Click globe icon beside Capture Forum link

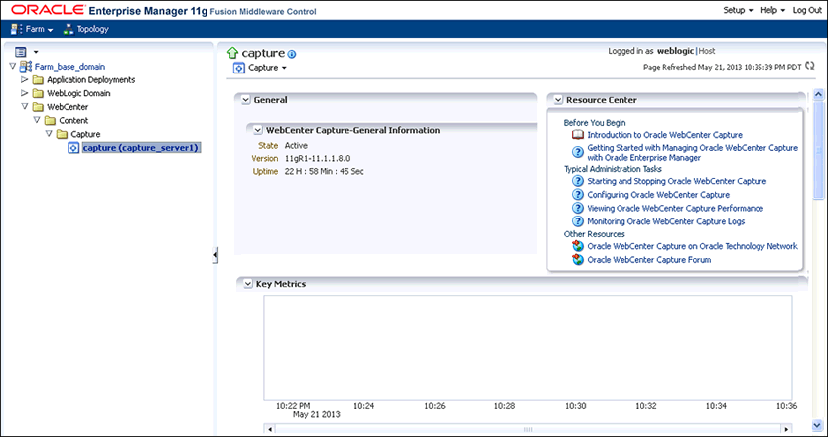[x=578, y=260]
